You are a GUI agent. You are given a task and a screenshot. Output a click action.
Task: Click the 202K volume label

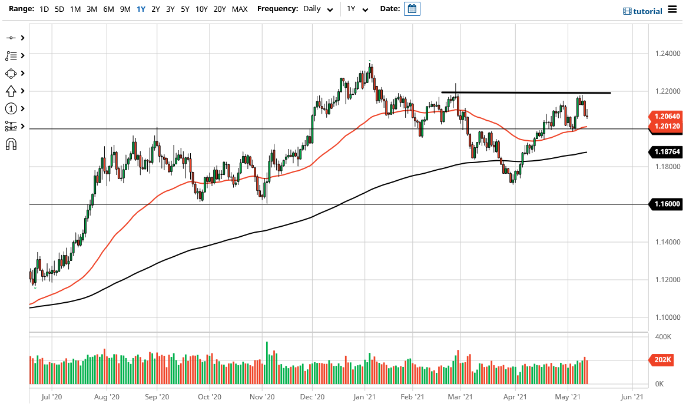(661, 360)
